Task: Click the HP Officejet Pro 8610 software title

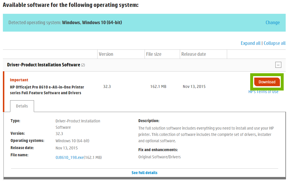Action: pos(47,90)
